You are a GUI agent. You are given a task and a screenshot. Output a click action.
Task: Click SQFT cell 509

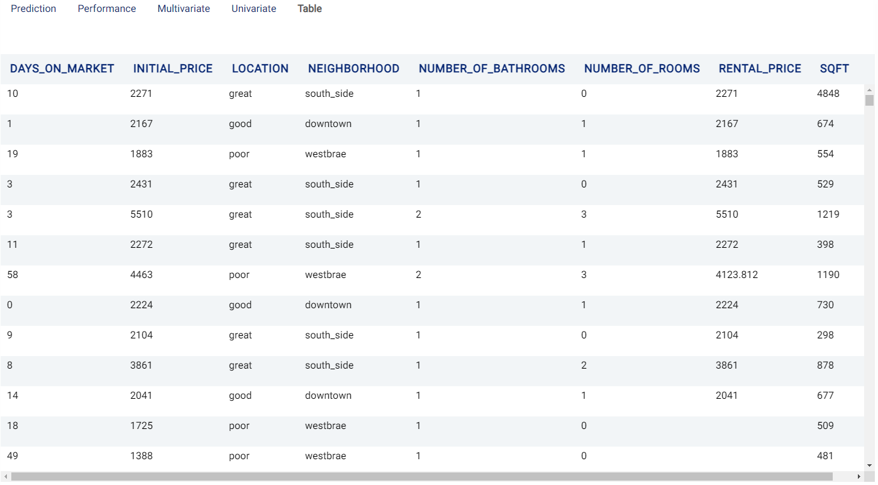[826, 426]
